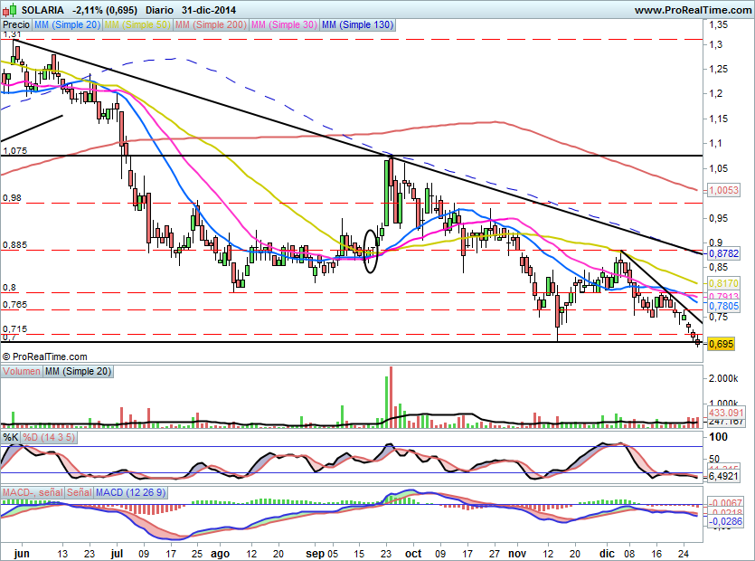Select the yellow MM (Simple 50) indicator label
This screenshot has width=755, height=561.
(138, 25)
